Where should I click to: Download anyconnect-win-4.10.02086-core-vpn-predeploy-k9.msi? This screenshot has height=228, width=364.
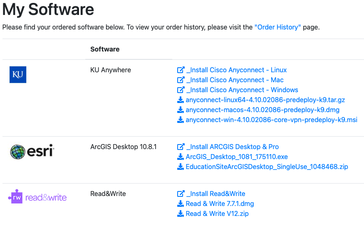point(271,120)
